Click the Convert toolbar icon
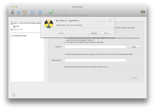 72,12
